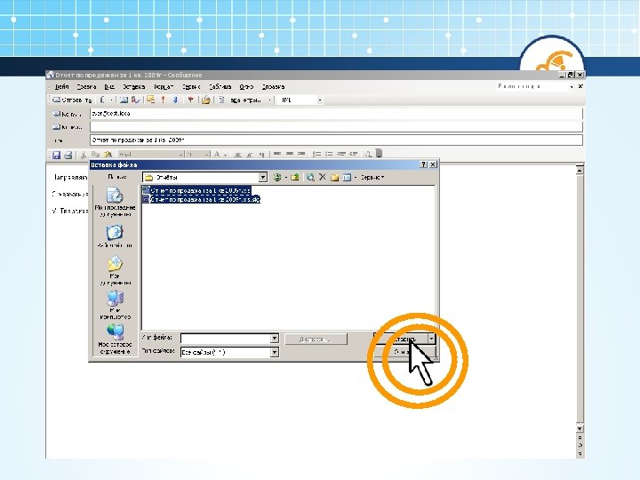Viewport: 640px width, 480px height.
Task: Toggle numbered list
Action: (316, 155)
